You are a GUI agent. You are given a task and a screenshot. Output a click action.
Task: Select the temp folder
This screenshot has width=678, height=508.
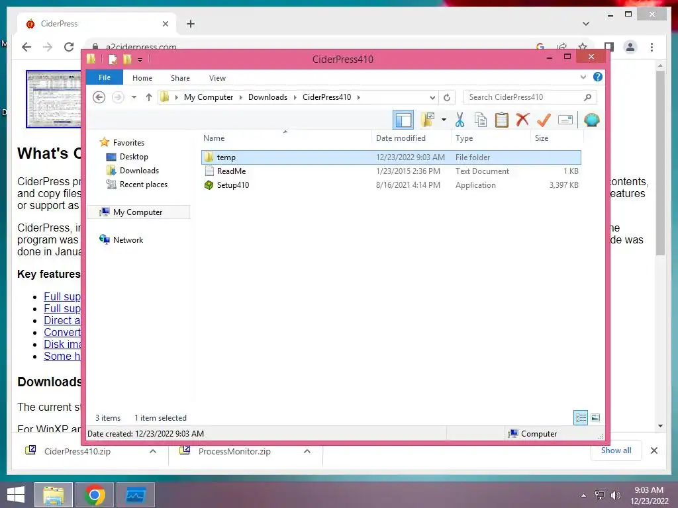pos(391,157)
